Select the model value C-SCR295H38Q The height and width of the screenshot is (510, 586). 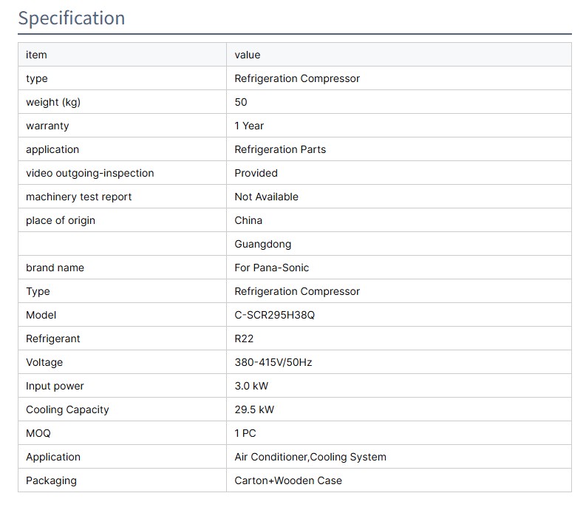274,315
